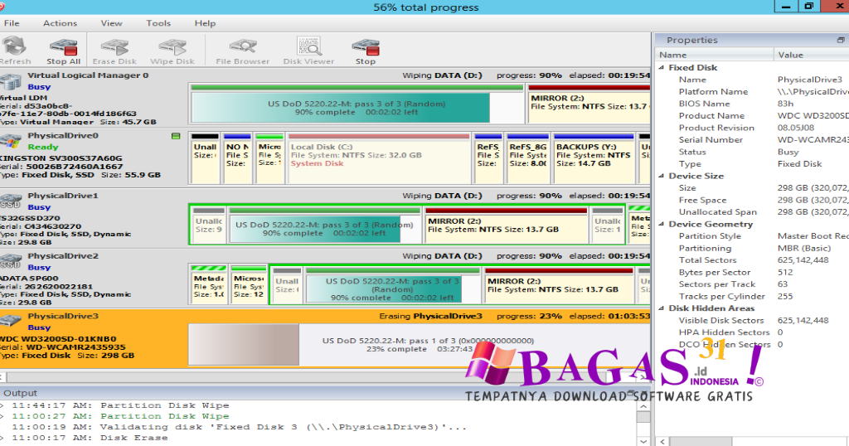Click the BIOS Name property row
Screen dimensions: 849x446
(x=752, y=104)
